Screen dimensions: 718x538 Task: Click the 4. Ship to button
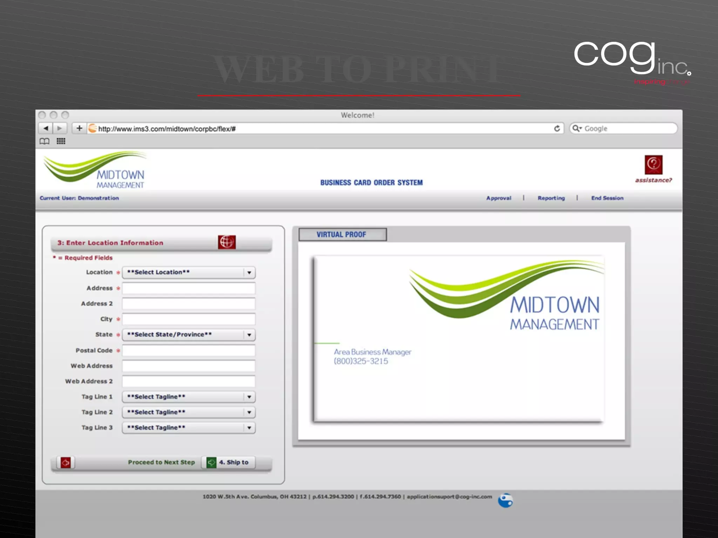click(229, 462)
